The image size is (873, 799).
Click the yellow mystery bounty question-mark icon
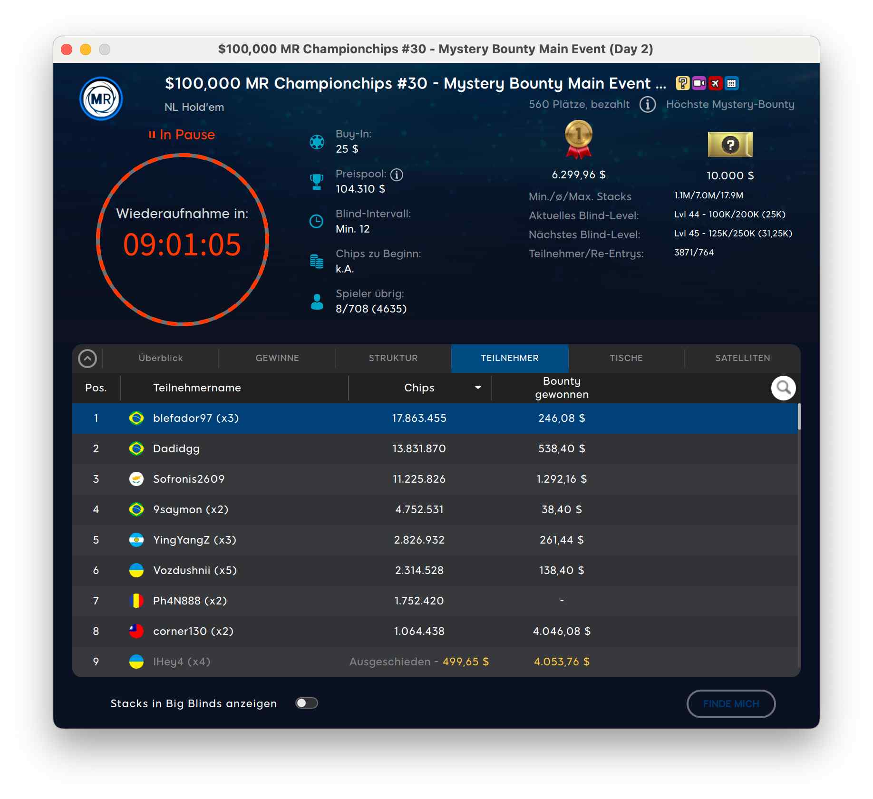[x=682, y=83]
